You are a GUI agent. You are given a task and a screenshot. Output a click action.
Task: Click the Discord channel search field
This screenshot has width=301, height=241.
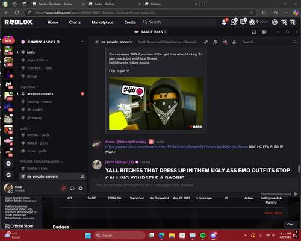(x=269, y=42)
